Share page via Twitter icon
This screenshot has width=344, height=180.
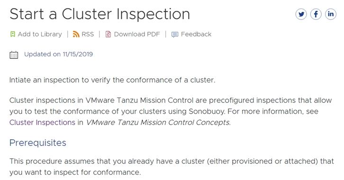pos(301,14)
